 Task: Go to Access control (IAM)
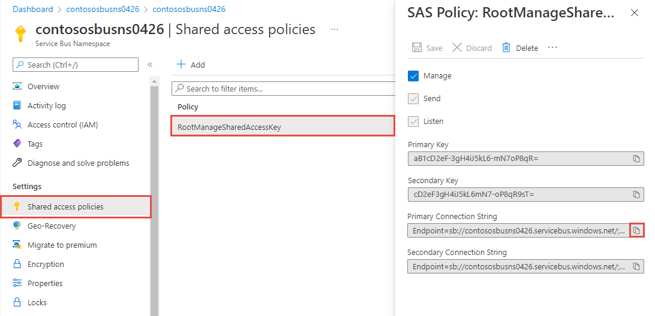click(62, 125)
